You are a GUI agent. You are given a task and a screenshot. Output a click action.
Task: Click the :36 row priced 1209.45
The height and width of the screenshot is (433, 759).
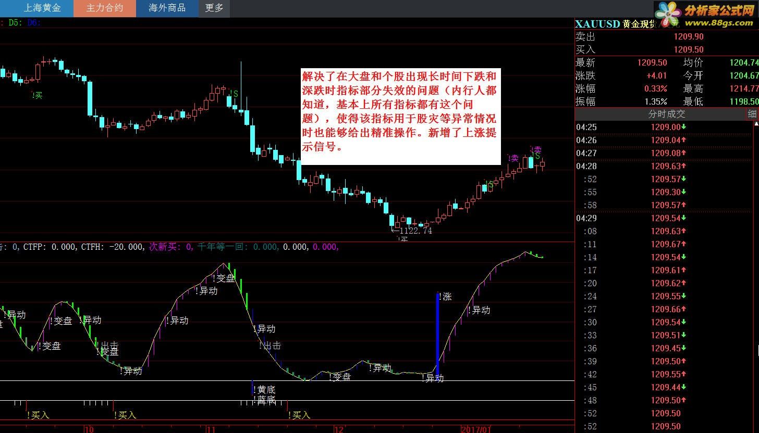[x=664, y=348]
